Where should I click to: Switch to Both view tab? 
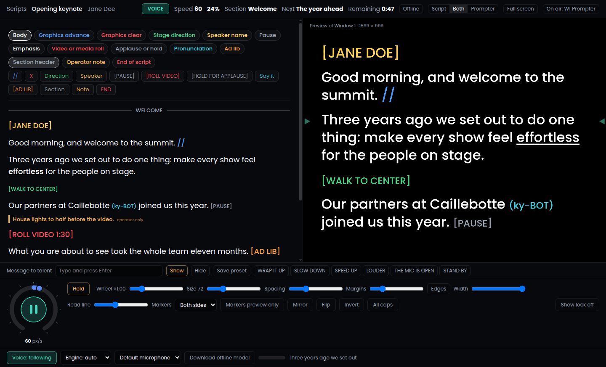click(458, 9)
